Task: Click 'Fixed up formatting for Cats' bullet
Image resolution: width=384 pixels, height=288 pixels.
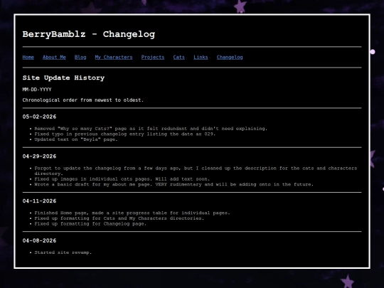Action: click(x=119, y=218)
